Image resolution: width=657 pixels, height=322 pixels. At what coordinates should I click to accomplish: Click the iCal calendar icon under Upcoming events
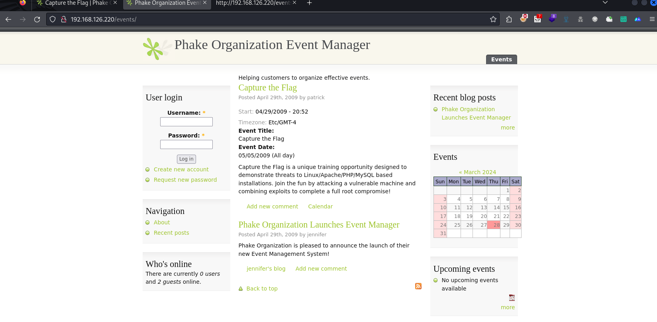512,298
